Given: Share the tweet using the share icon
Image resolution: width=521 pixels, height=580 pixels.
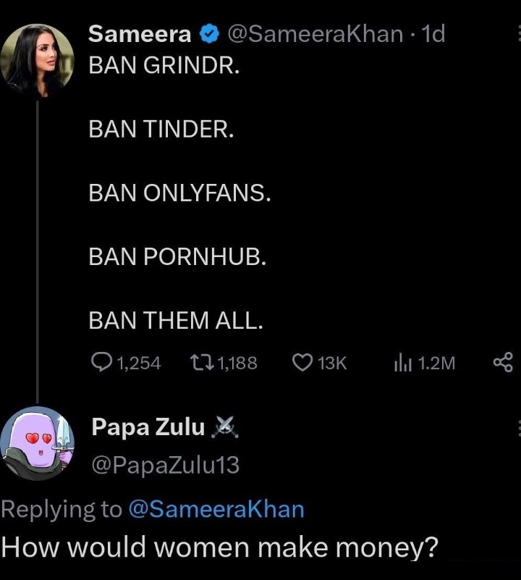Looking at the screenshot, I should click(x=502, y=362).
